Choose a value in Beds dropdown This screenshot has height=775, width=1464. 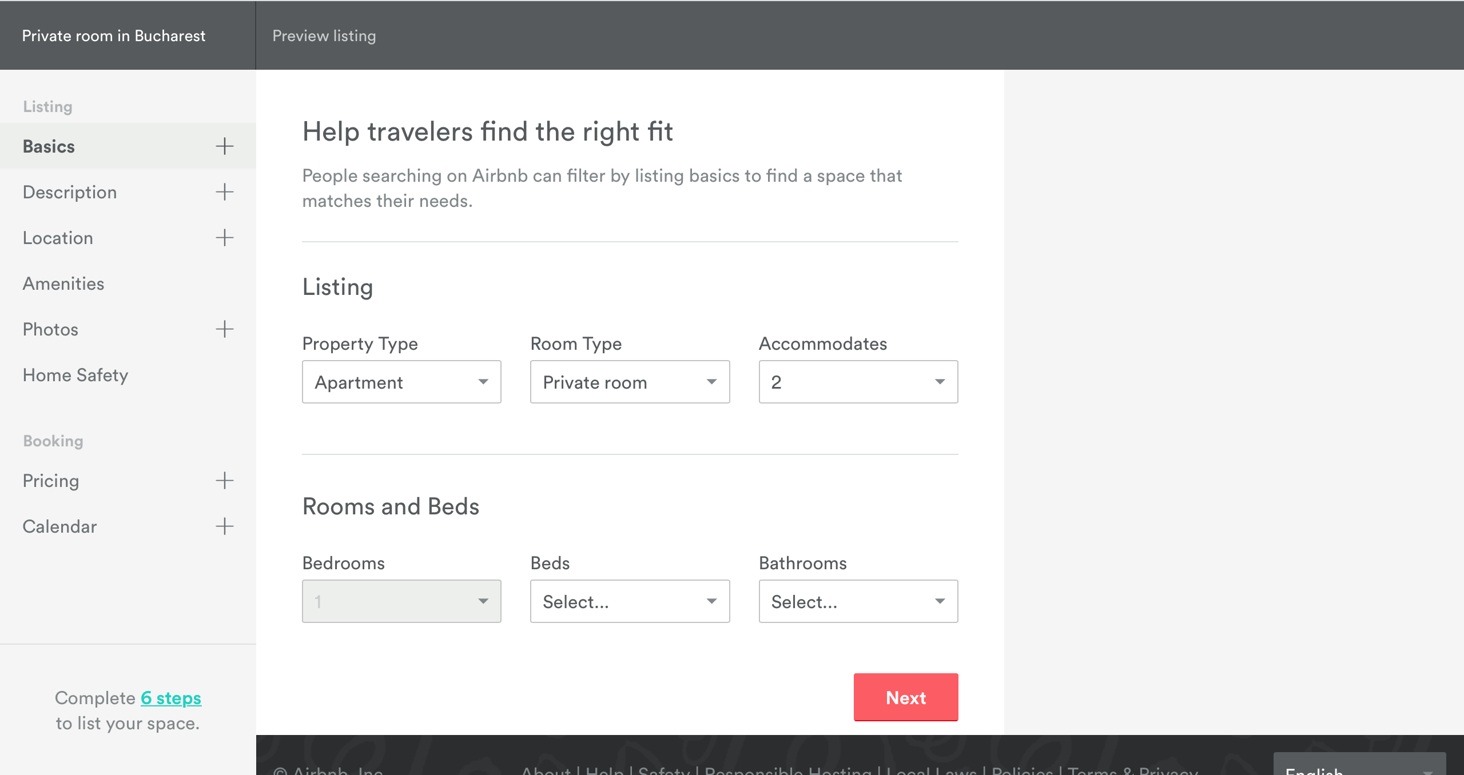[x=630, y=601]
